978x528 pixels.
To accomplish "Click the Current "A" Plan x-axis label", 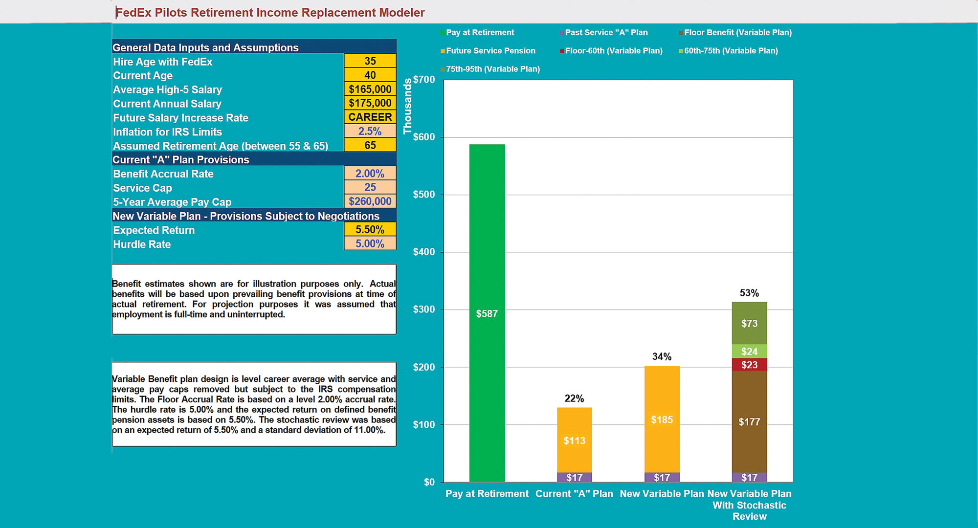I will (x=574, y=494).
